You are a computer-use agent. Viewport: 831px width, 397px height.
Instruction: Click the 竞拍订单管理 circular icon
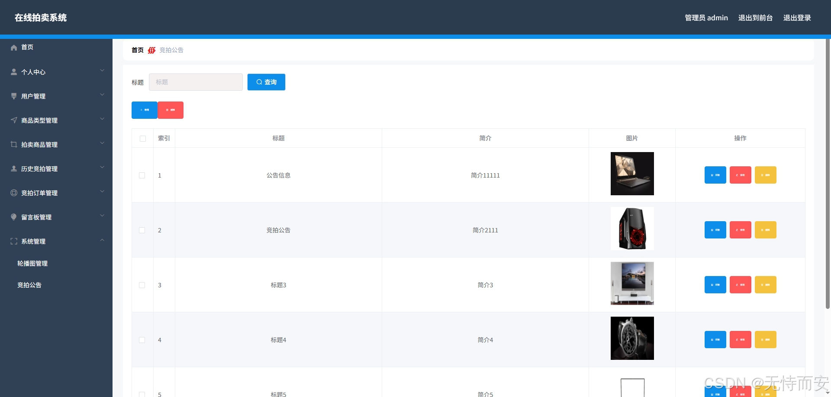click(14, 193)
